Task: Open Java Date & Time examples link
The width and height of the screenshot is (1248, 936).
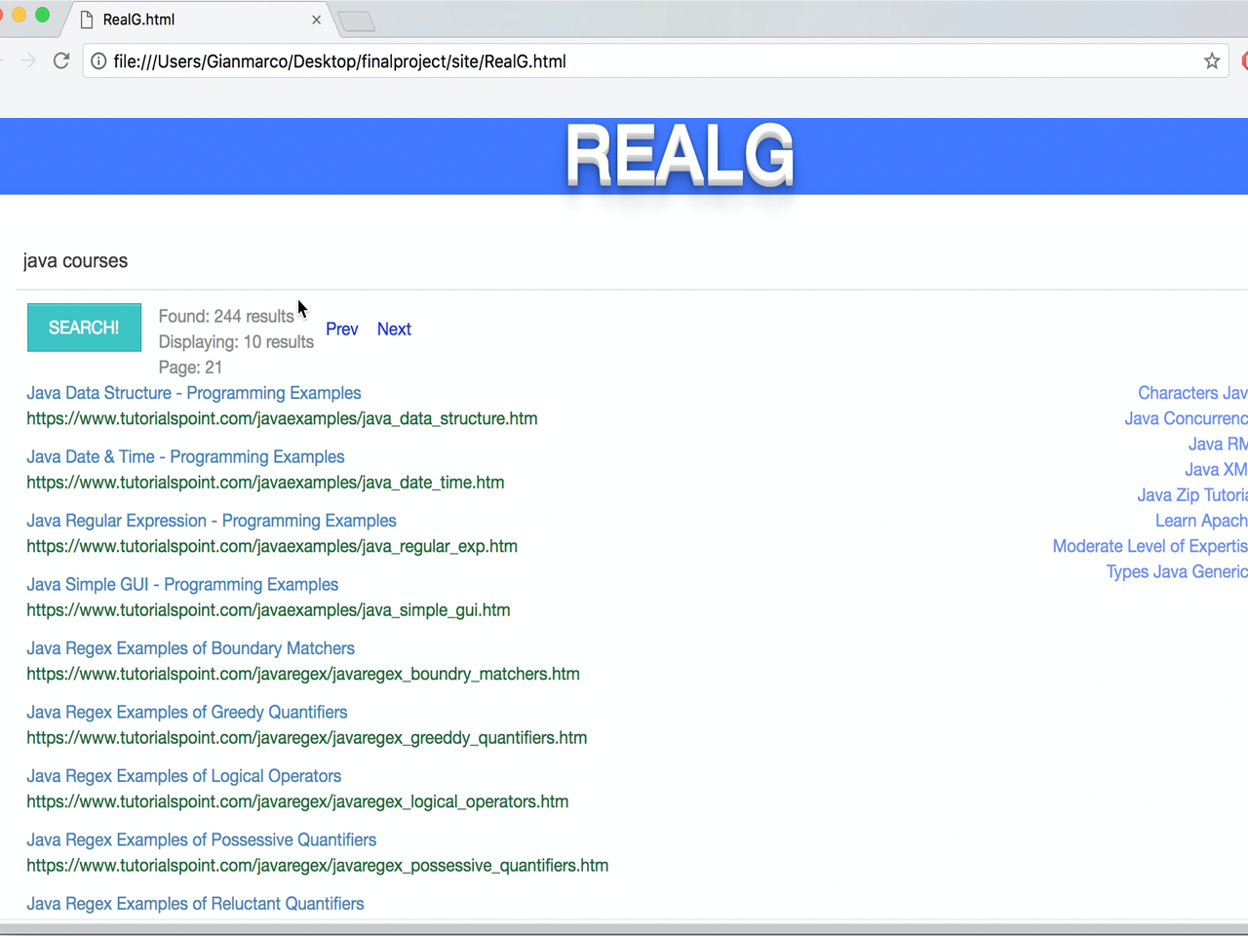Action: (185, 457)
